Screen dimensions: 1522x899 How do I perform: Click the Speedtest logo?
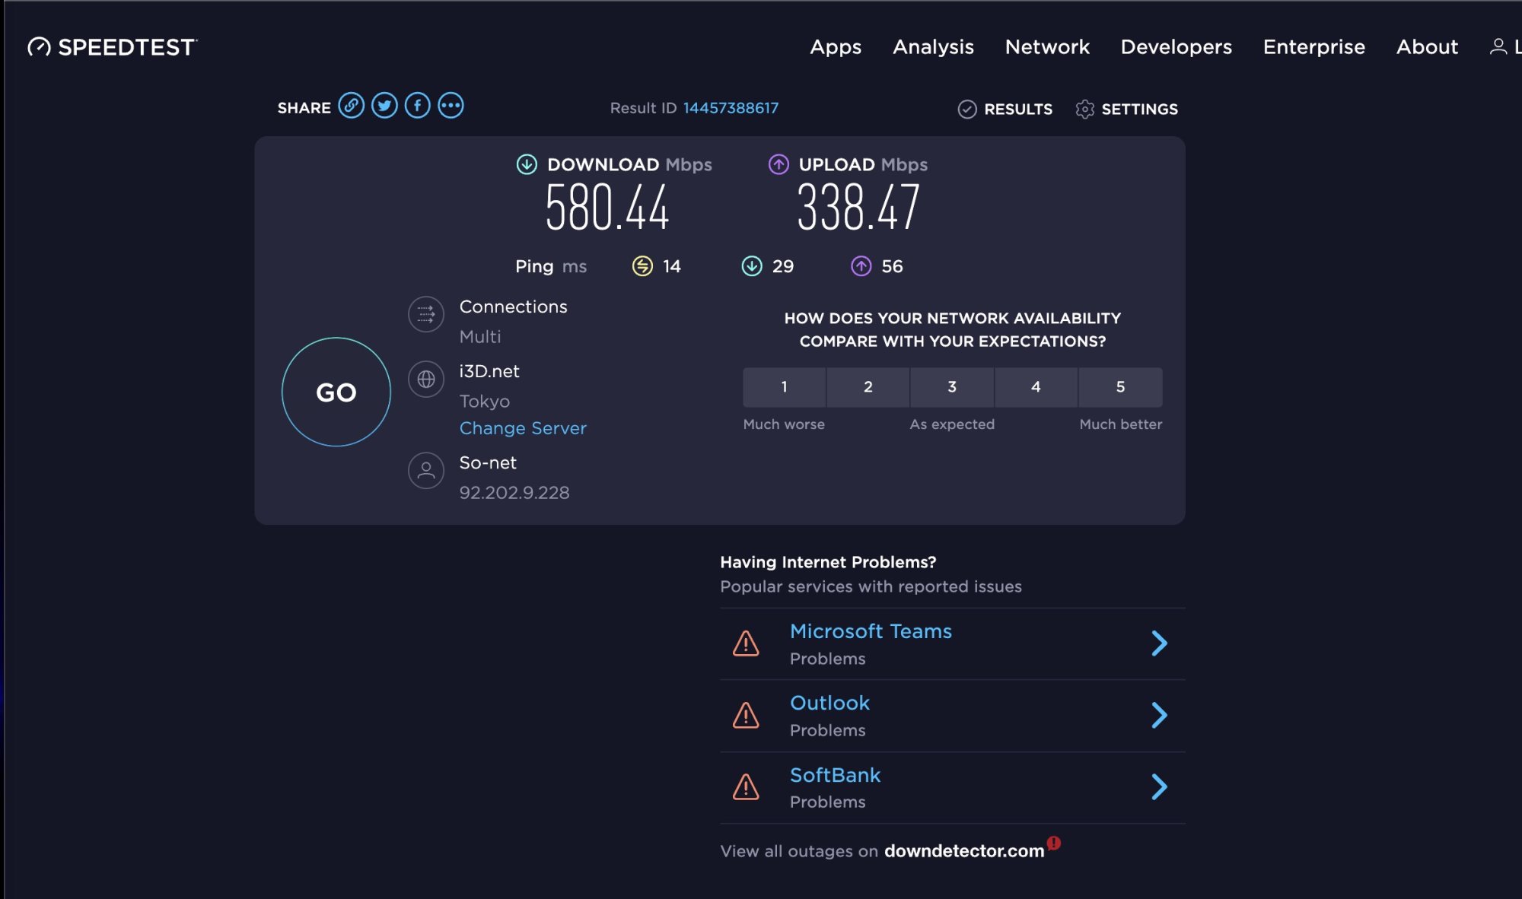pyautogui.click(x=113, y=47)
